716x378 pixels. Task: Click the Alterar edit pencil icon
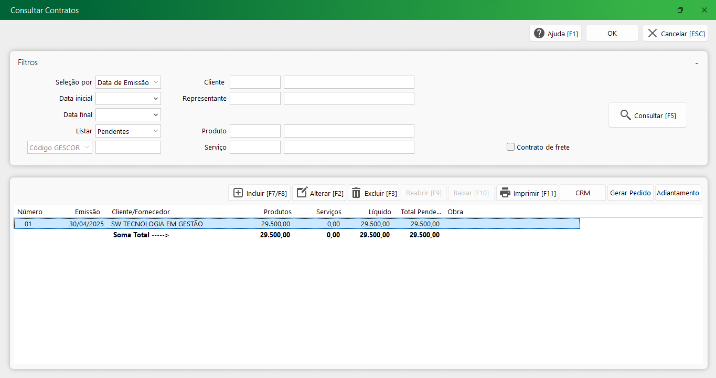302,193
